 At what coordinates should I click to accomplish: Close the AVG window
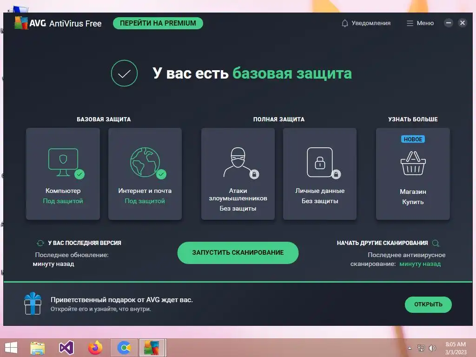(463, 23)
